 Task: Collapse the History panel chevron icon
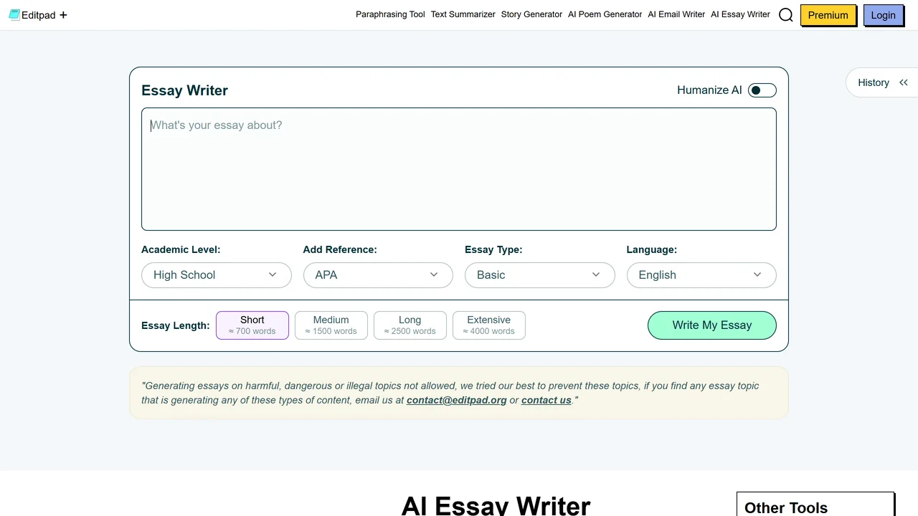tap(904, 82)
